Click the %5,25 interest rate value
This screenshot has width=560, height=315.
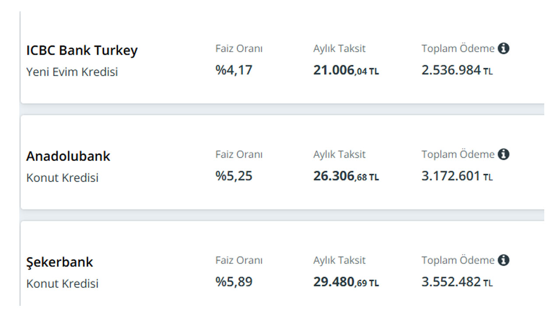[x=234, y=176]
